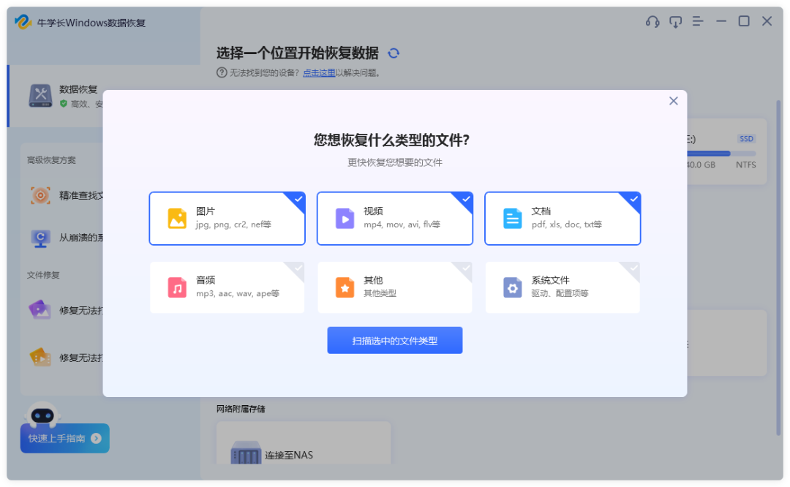Deselect the 视频 file type card
Screen dimensions: 790x487
[x=395, y=218]
